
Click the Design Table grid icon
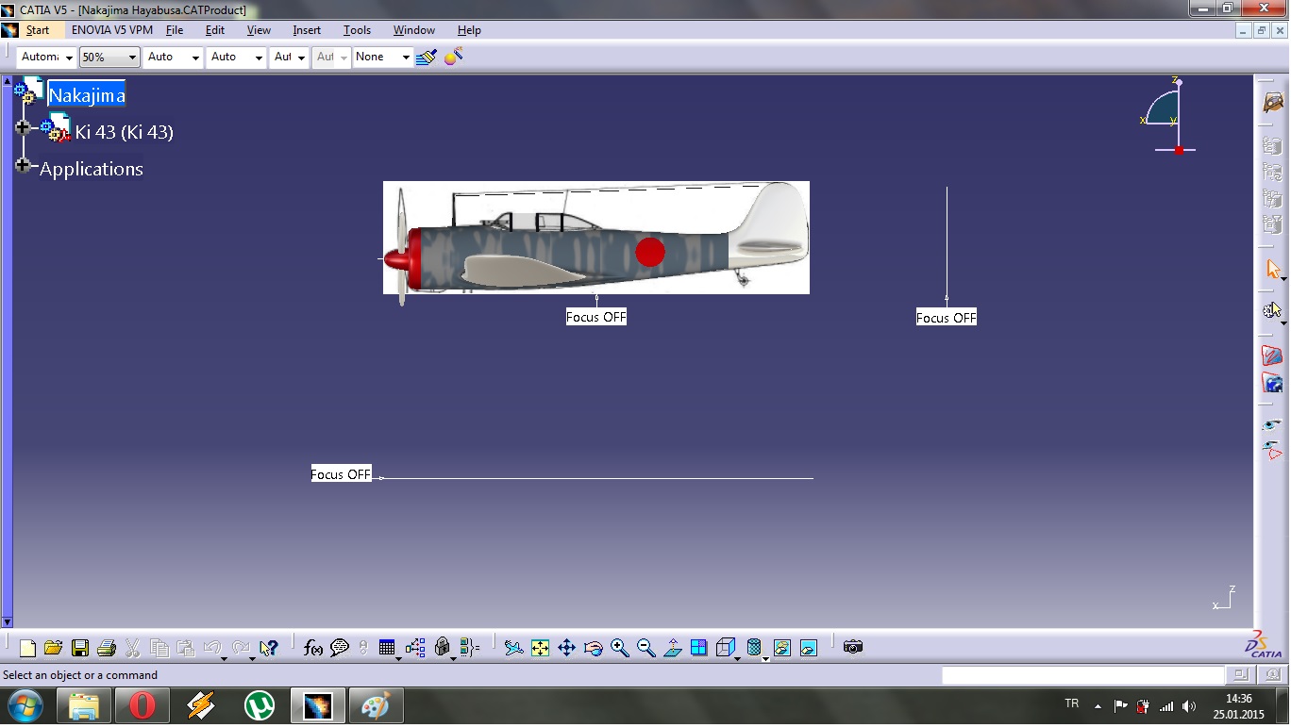point(387,648)
